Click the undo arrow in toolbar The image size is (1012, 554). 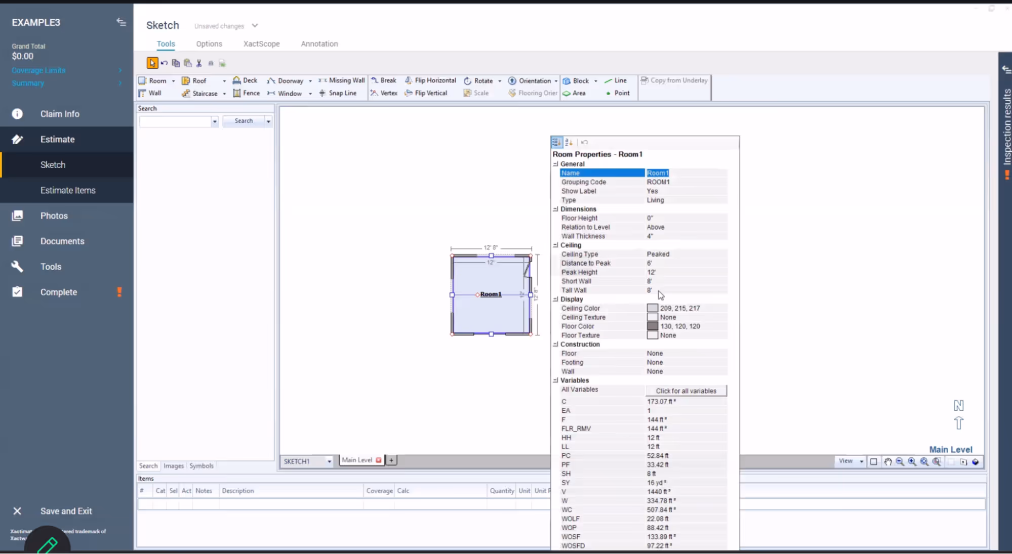164,63
